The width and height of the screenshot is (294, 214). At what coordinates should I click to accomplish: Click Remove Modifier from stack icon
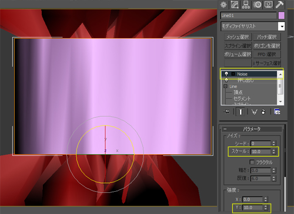[x=263, y=112]
